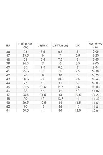
Task: Select EU size 47 cell
Action: coord(8,95)
